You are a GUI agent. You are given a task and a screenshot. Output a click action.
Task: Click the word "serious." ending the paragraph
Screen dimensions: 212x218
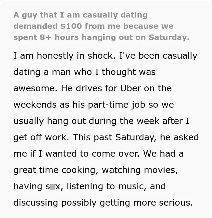click(x=176, y=203)
